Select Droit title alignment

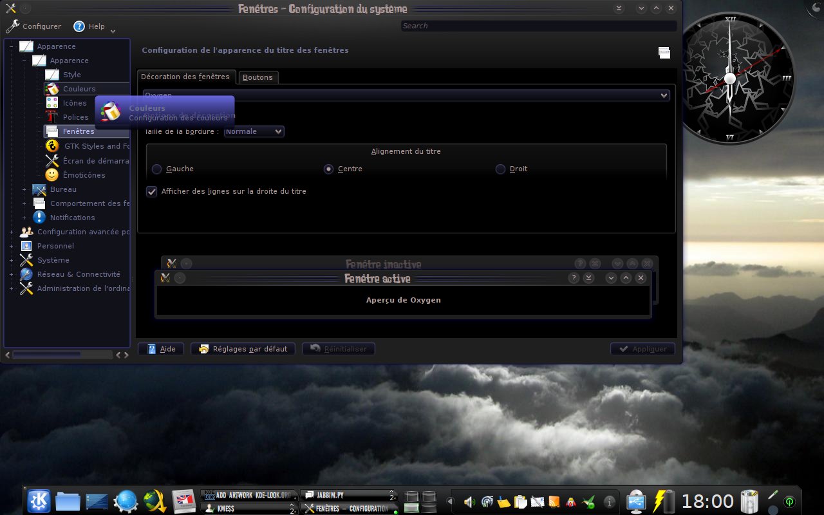pyautogui.click(x=511, y=169)
